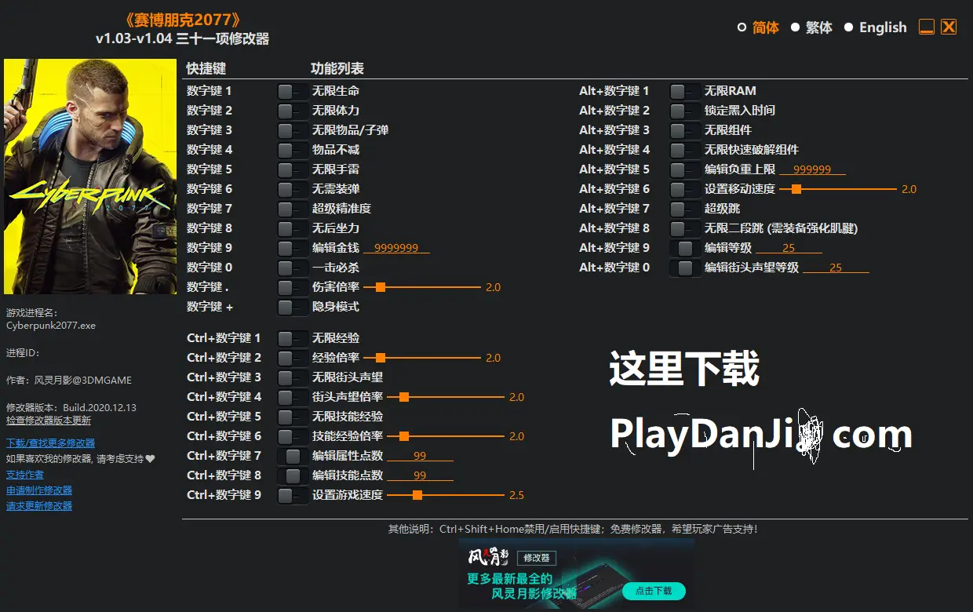Open the 支持作者 link
The height and width of the screenshot is (612, 973).
point(24,474)
